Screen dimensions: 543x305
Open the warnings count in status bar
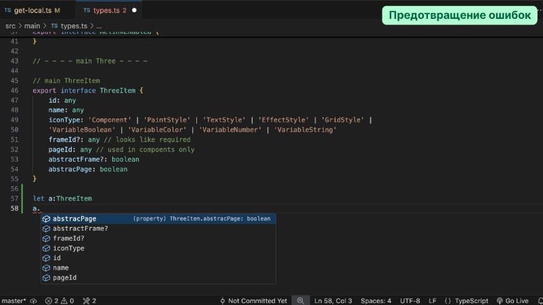(67, 301)
